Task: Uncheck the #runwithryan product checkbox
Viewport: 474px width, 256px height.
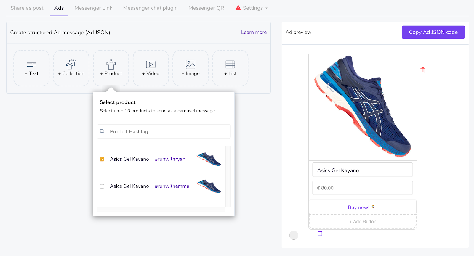Action: click(x=102, y=159)
